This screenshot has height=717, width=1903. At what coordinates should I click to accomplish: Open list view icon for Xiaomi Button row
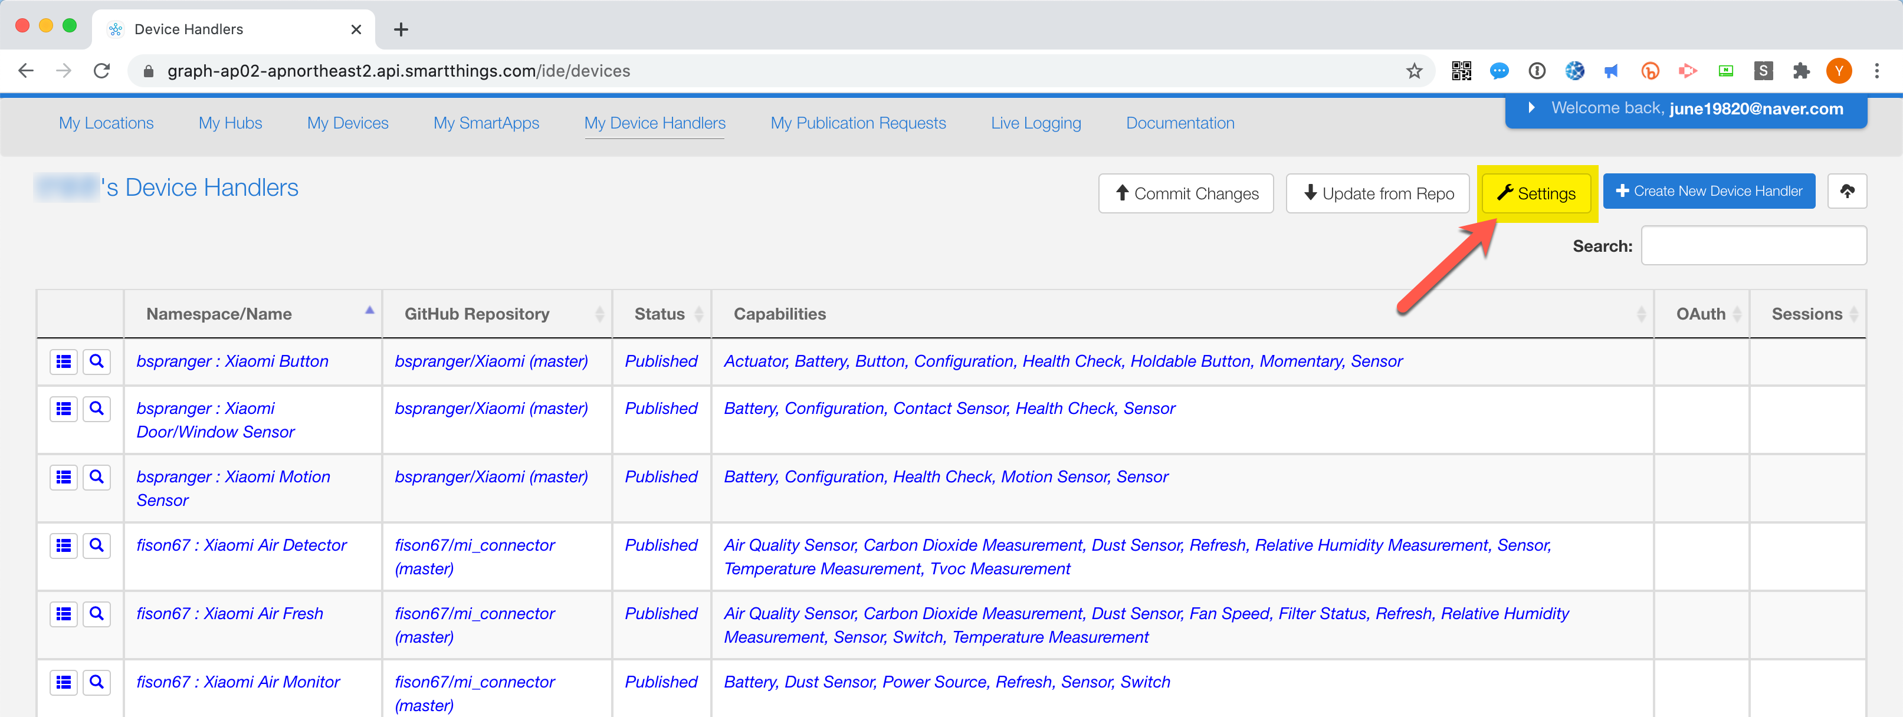point(64,361)
